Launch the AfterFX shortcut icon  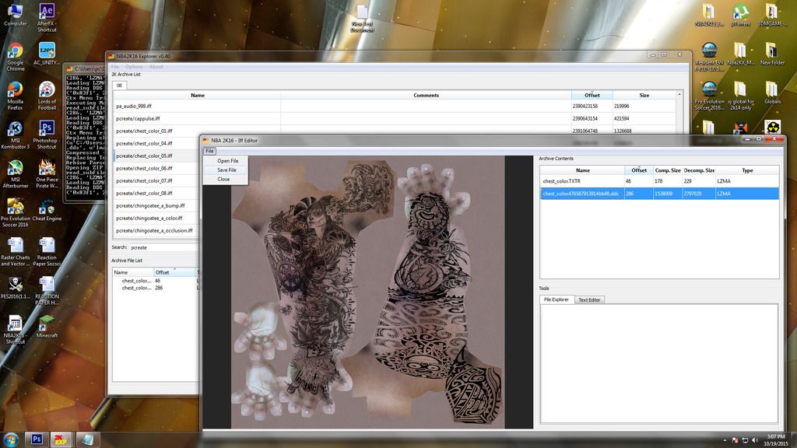pyautogui.click(x=46, y=18)
